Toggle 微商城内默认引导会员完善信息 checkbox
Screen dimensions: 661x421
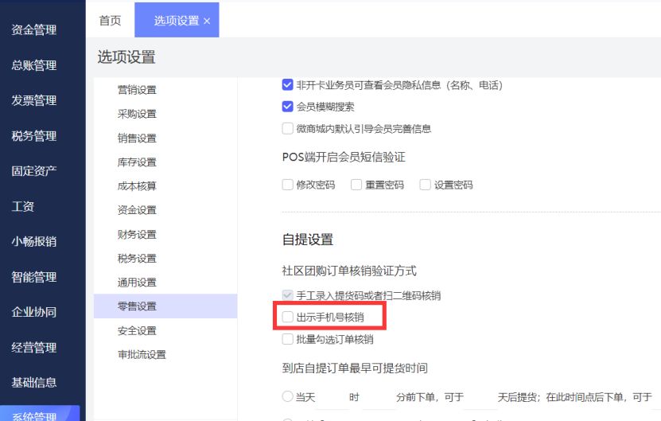coord(288,128)
